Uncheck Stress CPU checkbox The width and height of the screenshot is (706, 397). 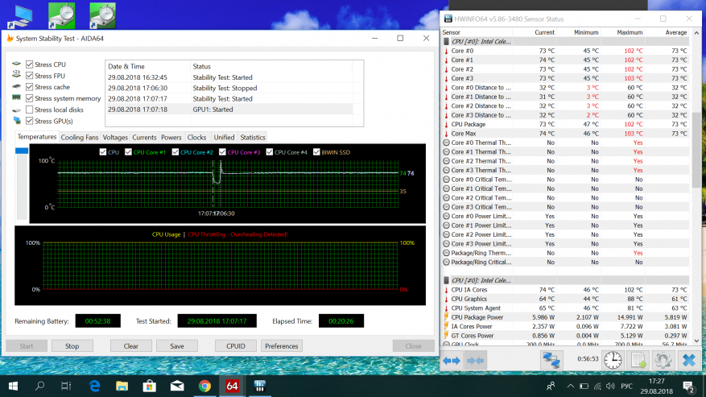(x=29, y=64)
